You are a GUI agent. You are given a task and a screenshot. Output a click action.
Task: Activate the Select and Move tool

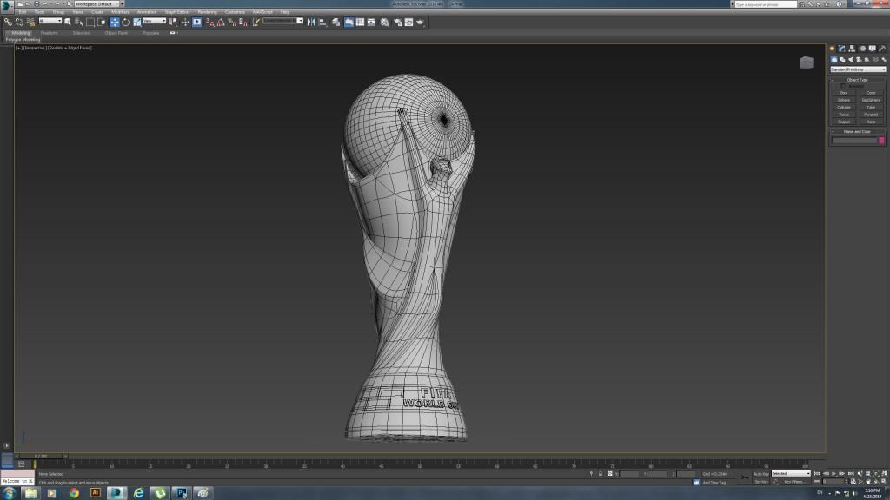pos(115,22)
